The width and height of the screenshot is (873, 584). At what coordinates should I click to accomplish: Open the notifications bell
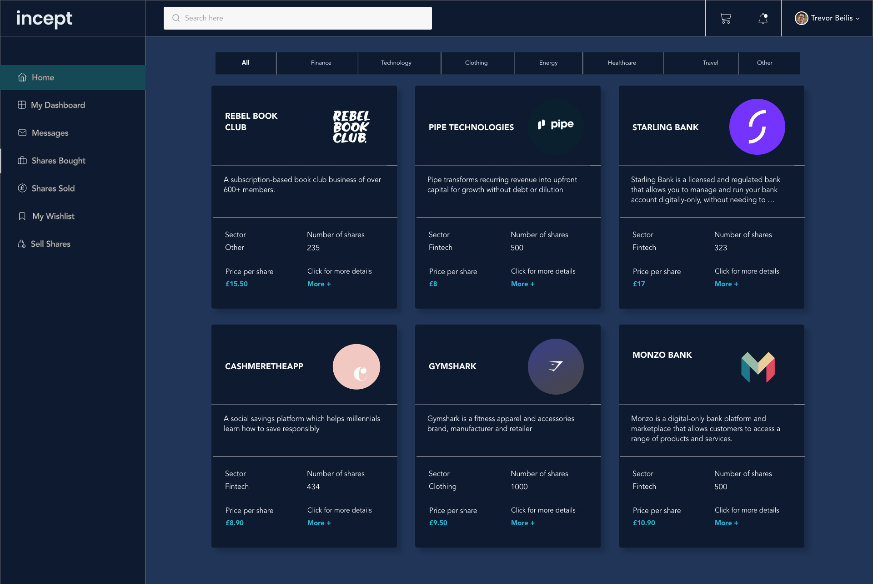pos(763,18)
